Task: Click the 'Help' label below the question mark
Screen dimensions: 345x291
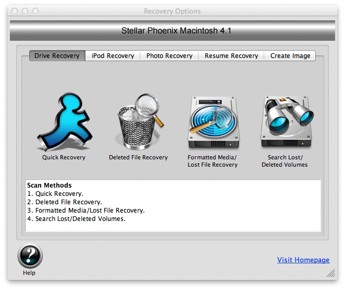Action: tap(30, 273)
